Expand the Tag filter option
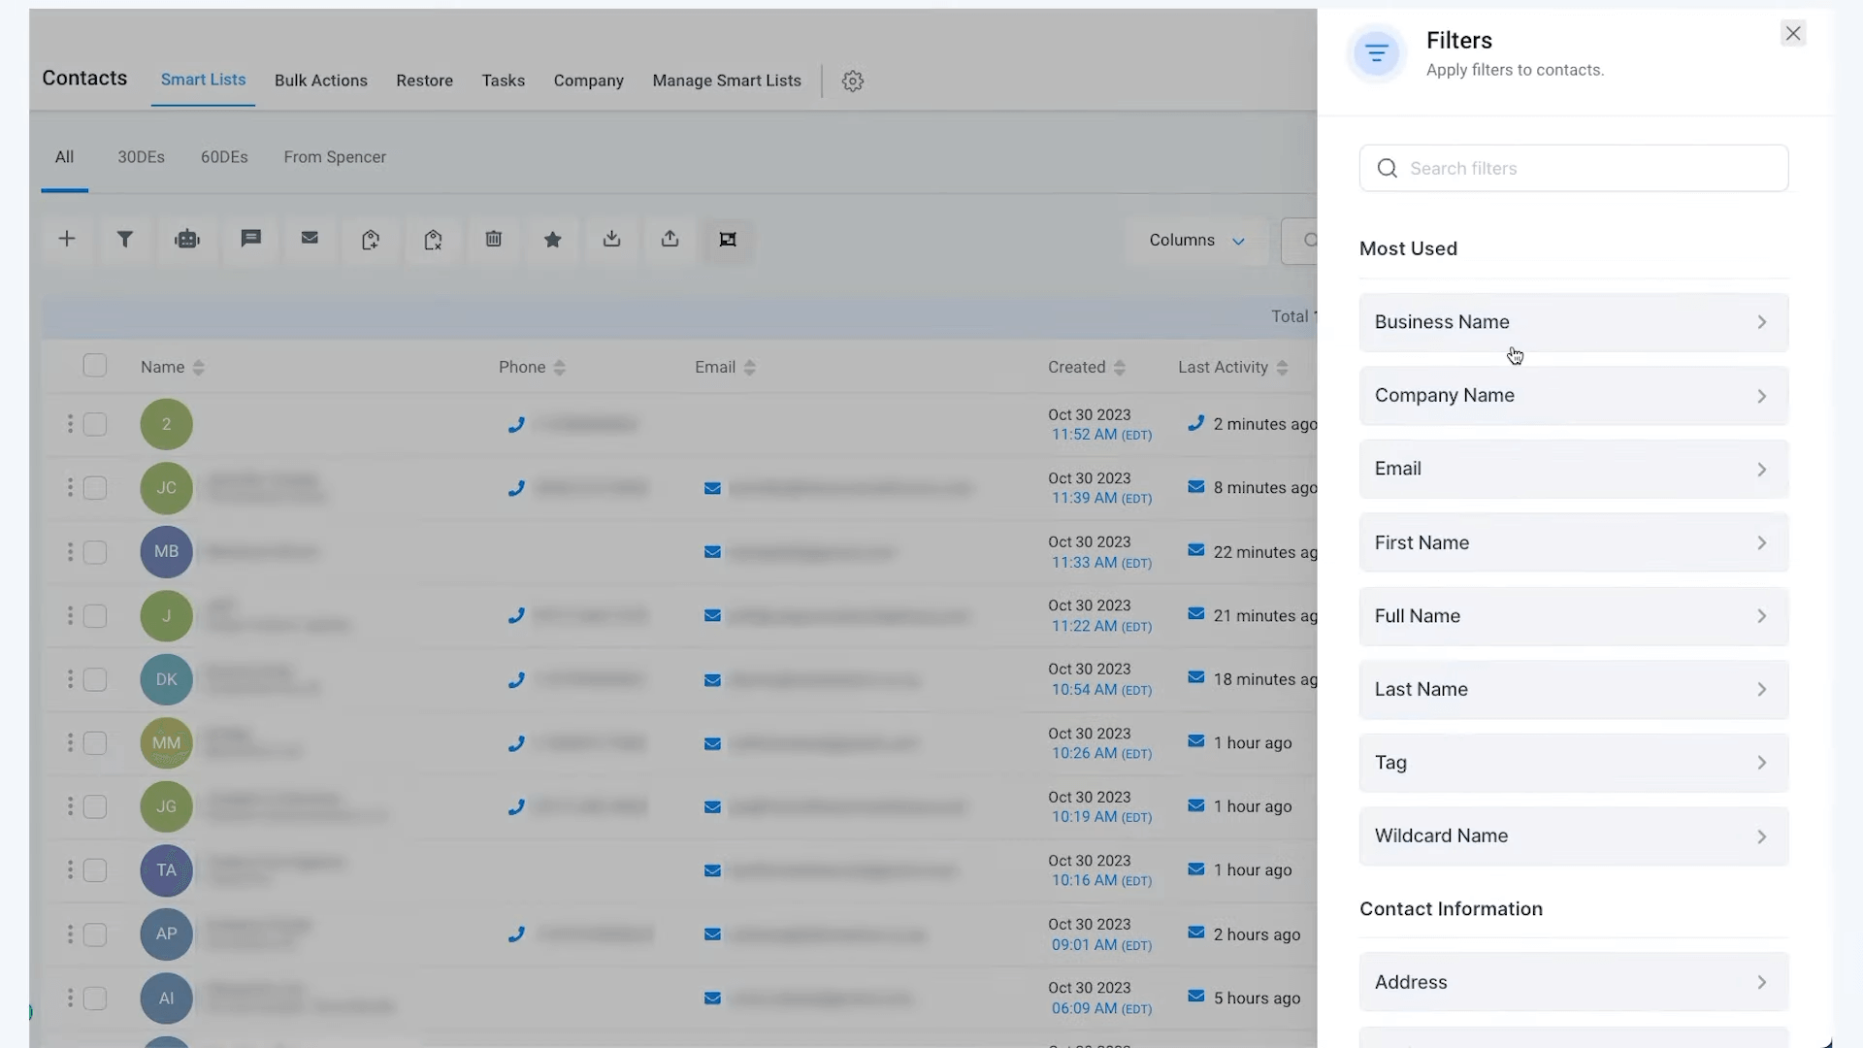The width and height of the screenshot is (1863, 1048). point(1573,762)
